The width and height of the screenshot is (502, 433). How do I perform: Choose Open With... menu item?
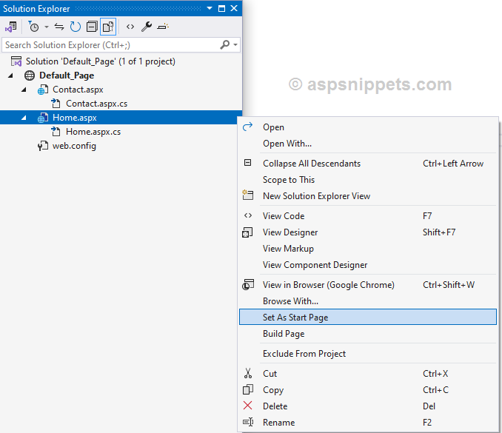point(368,144)
